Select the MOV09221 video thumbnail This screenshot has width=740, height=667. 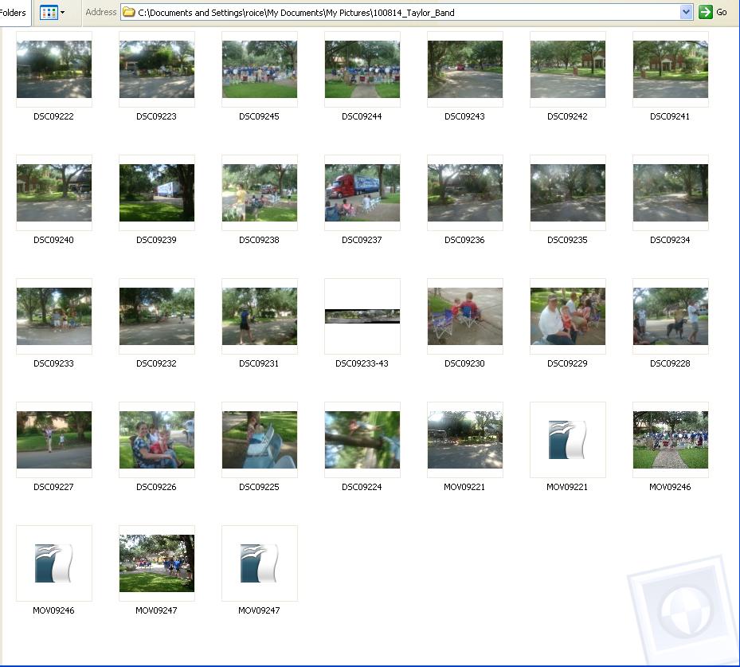(465, 440)
